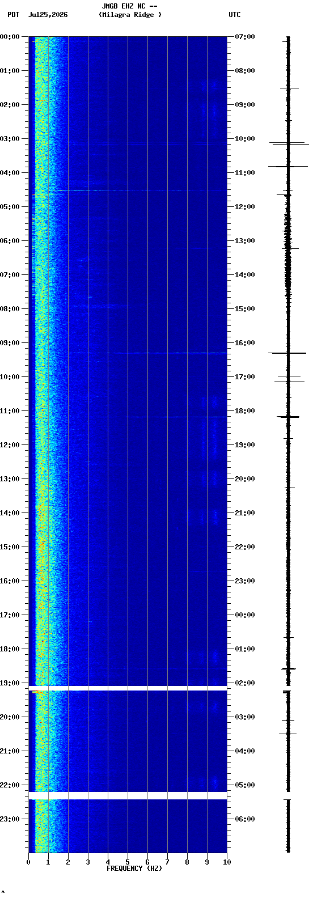Click frequency axis tick label "2"
The width and height of the screenshot is (313, 898).
pyautogui.click(x=68, y=863)
